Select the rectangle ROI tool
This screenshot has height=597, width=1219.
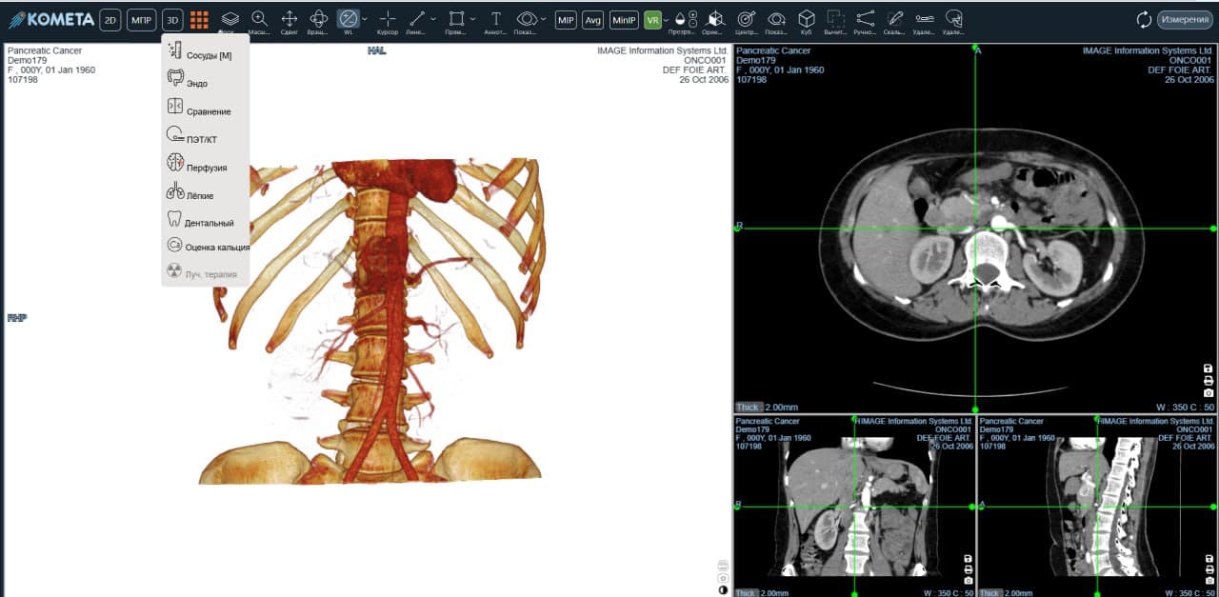[456, 19]
